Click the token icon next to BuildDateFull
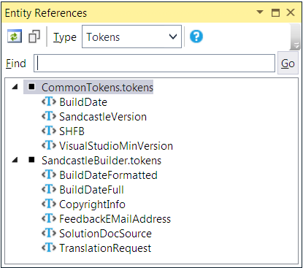 coord(49,189)
